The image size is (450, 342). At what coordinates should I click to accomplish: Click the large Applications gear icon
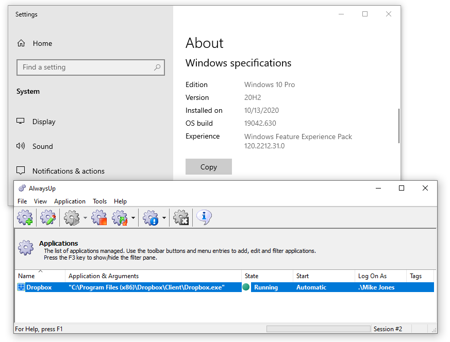(x=26, y=248)
